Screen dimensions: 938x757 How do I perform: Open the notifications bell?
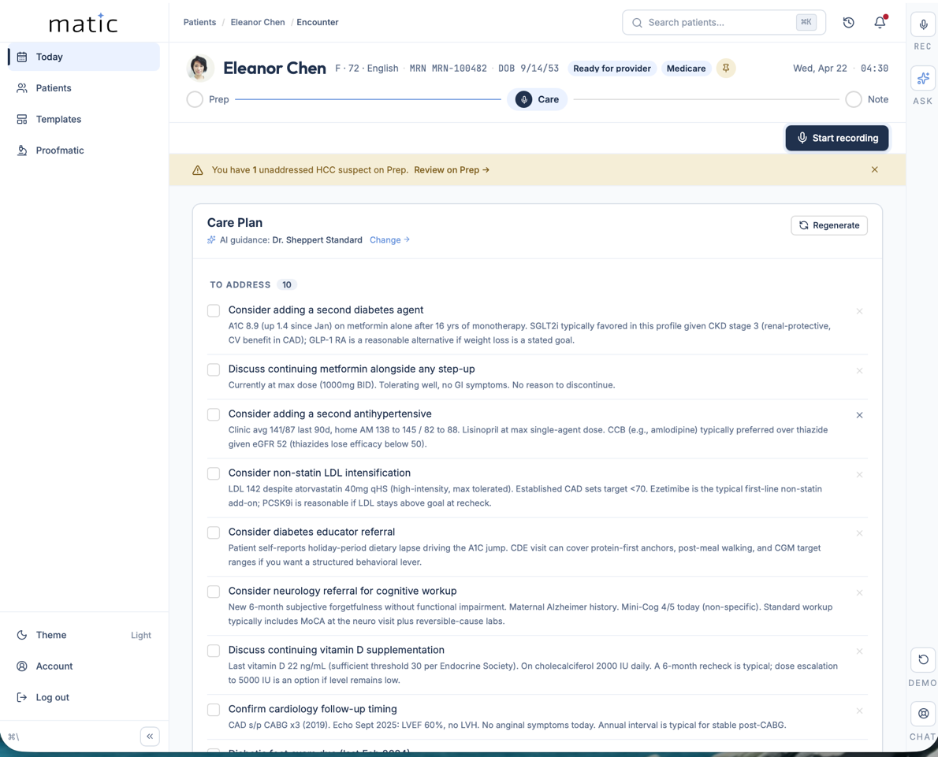tap(880, 23)
